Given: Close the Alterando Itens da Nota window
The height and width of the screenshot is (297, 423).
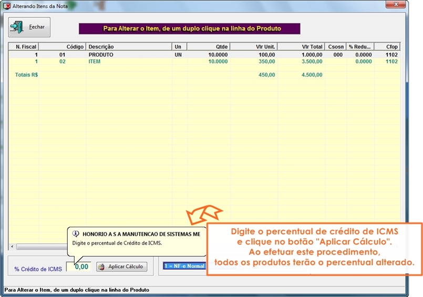Looking at the screenshot, I should click(x=396, y=4).
